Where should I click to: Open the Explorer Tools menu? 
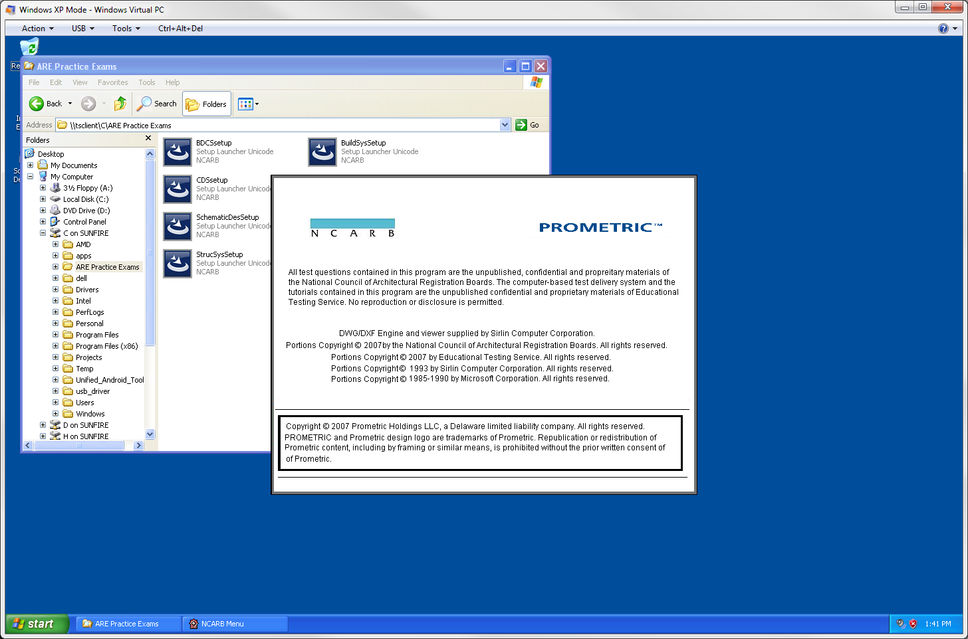coord(147,82)
